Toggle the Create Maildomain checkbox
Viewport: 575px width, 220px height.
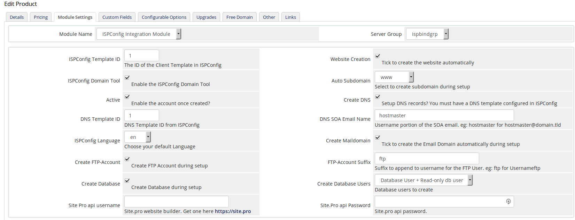tap(378, 137)
